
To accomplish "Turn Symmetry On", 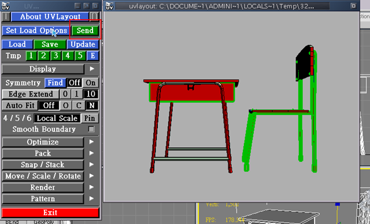I will coord(91,83).
